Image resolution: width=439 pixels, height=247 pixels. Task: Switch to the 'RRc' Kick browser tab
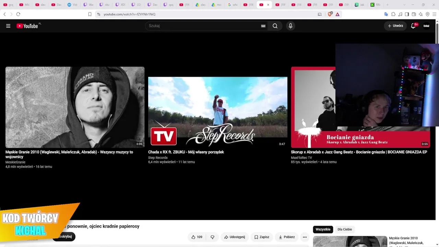[x=375, y=5]
